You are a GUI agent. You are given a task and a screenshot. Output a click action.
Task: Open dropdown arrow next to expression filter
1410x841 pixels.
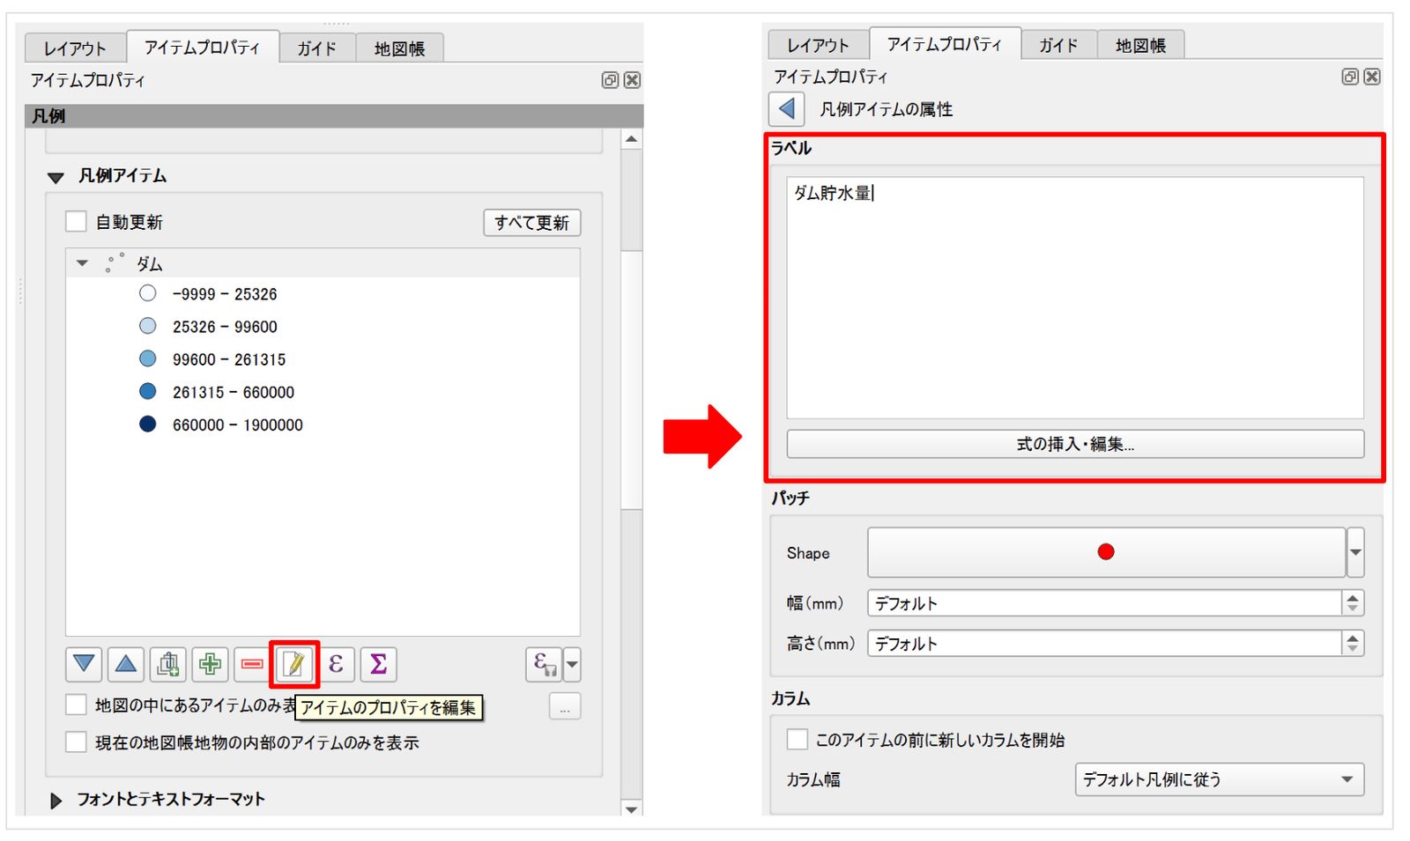[572, 664]
